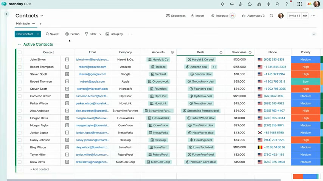Check the Casey Johnson row checkbox
The width and height of the screenshot is (323, 181).
coord(20,140)
